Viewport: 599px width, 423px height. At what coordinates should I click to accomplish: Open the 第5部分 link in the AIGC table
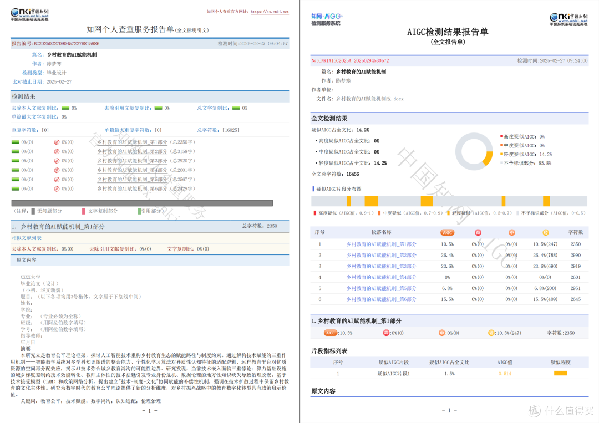[381, 288]
